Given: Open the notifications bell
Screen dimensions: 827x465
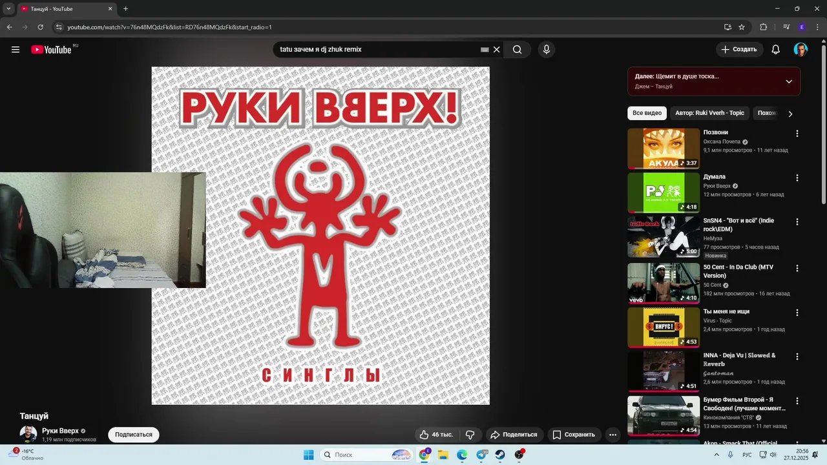Looking at the screenshot, I should [x=776, y=50].
